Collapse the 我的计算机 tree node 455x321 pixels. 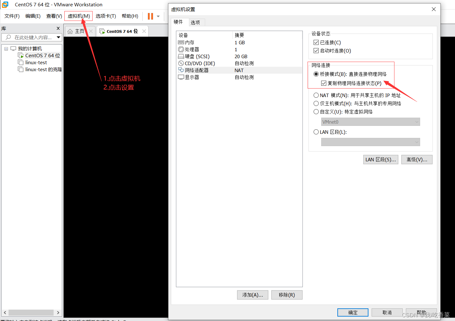(x=6, y=49)
